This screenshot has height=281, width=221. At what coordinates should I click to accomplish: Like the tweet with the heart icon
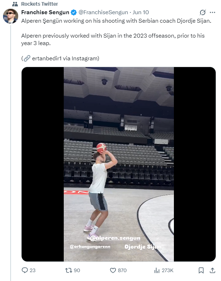click(113, 270)
